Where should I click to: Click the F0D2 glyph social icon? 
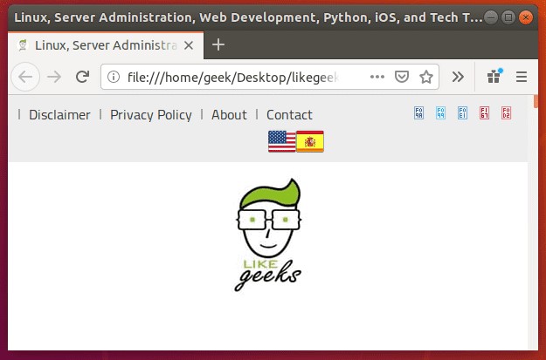click(x=507, y=113)
